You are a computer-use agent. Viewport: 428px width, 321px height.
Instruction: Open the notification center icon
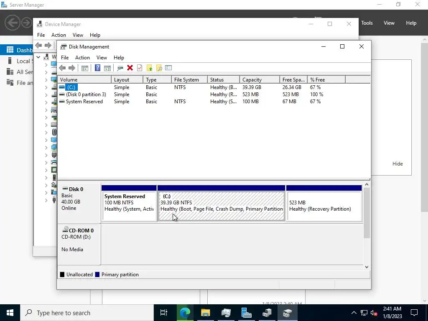pyautogui.click(x=414, y=313)
